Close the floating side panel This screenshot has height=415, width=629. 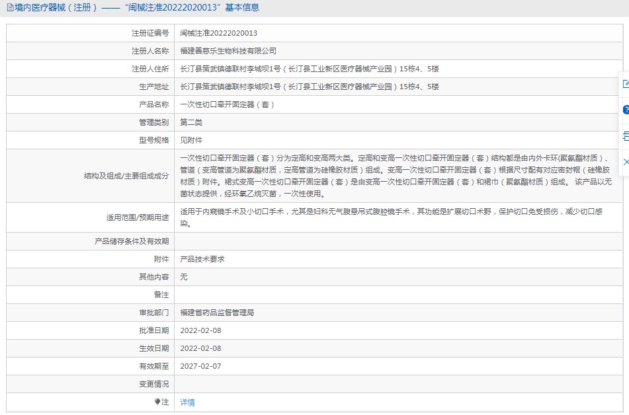point(626,162)
